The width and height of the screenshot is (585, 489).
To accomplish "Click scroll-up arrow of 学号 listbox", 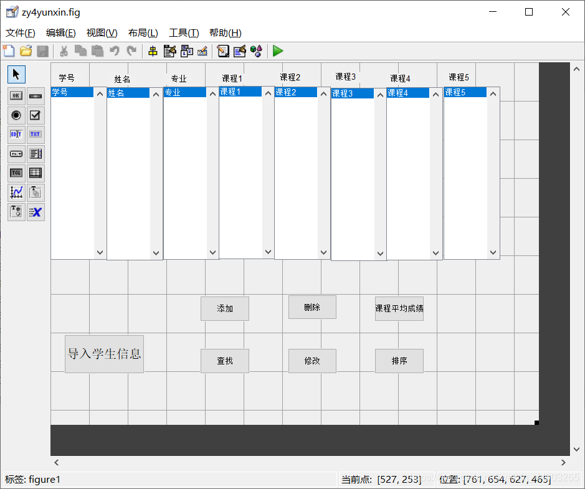I will click(100, 93).
